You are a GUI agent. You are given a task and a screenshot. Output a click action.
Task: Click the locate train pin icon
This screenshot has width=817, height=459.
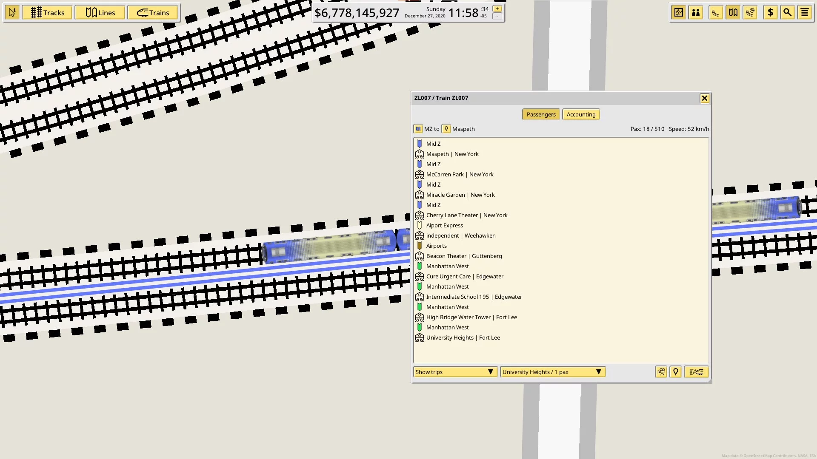click(x=675, y=372)
